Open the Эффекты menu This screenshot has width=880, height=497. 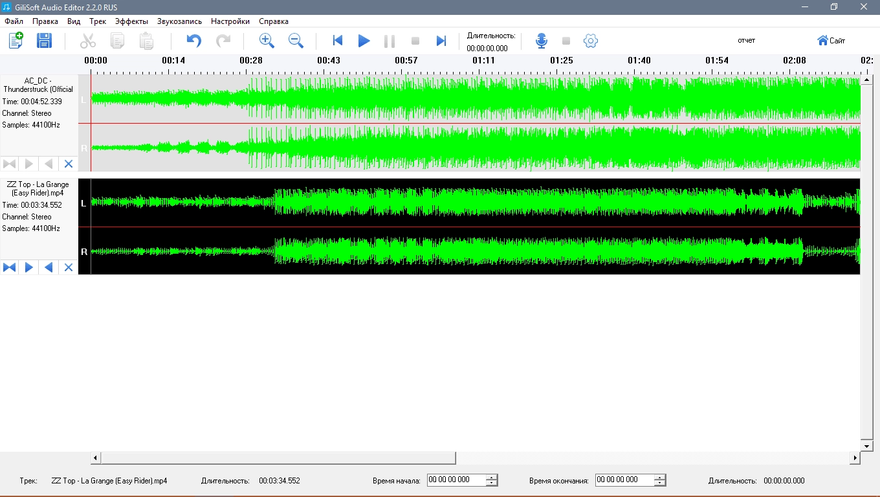coord(131,21)
